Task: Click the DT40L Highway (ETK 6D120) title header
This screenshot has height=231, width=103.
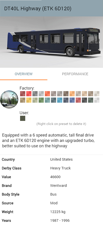Action: tap(38, 9)
